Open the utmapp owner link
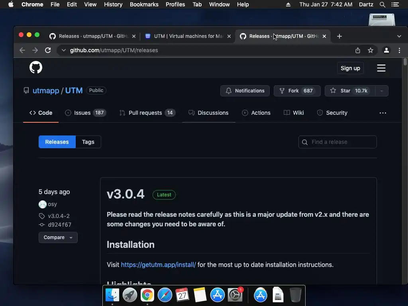 pyautogui.click(x=46, y=90)
